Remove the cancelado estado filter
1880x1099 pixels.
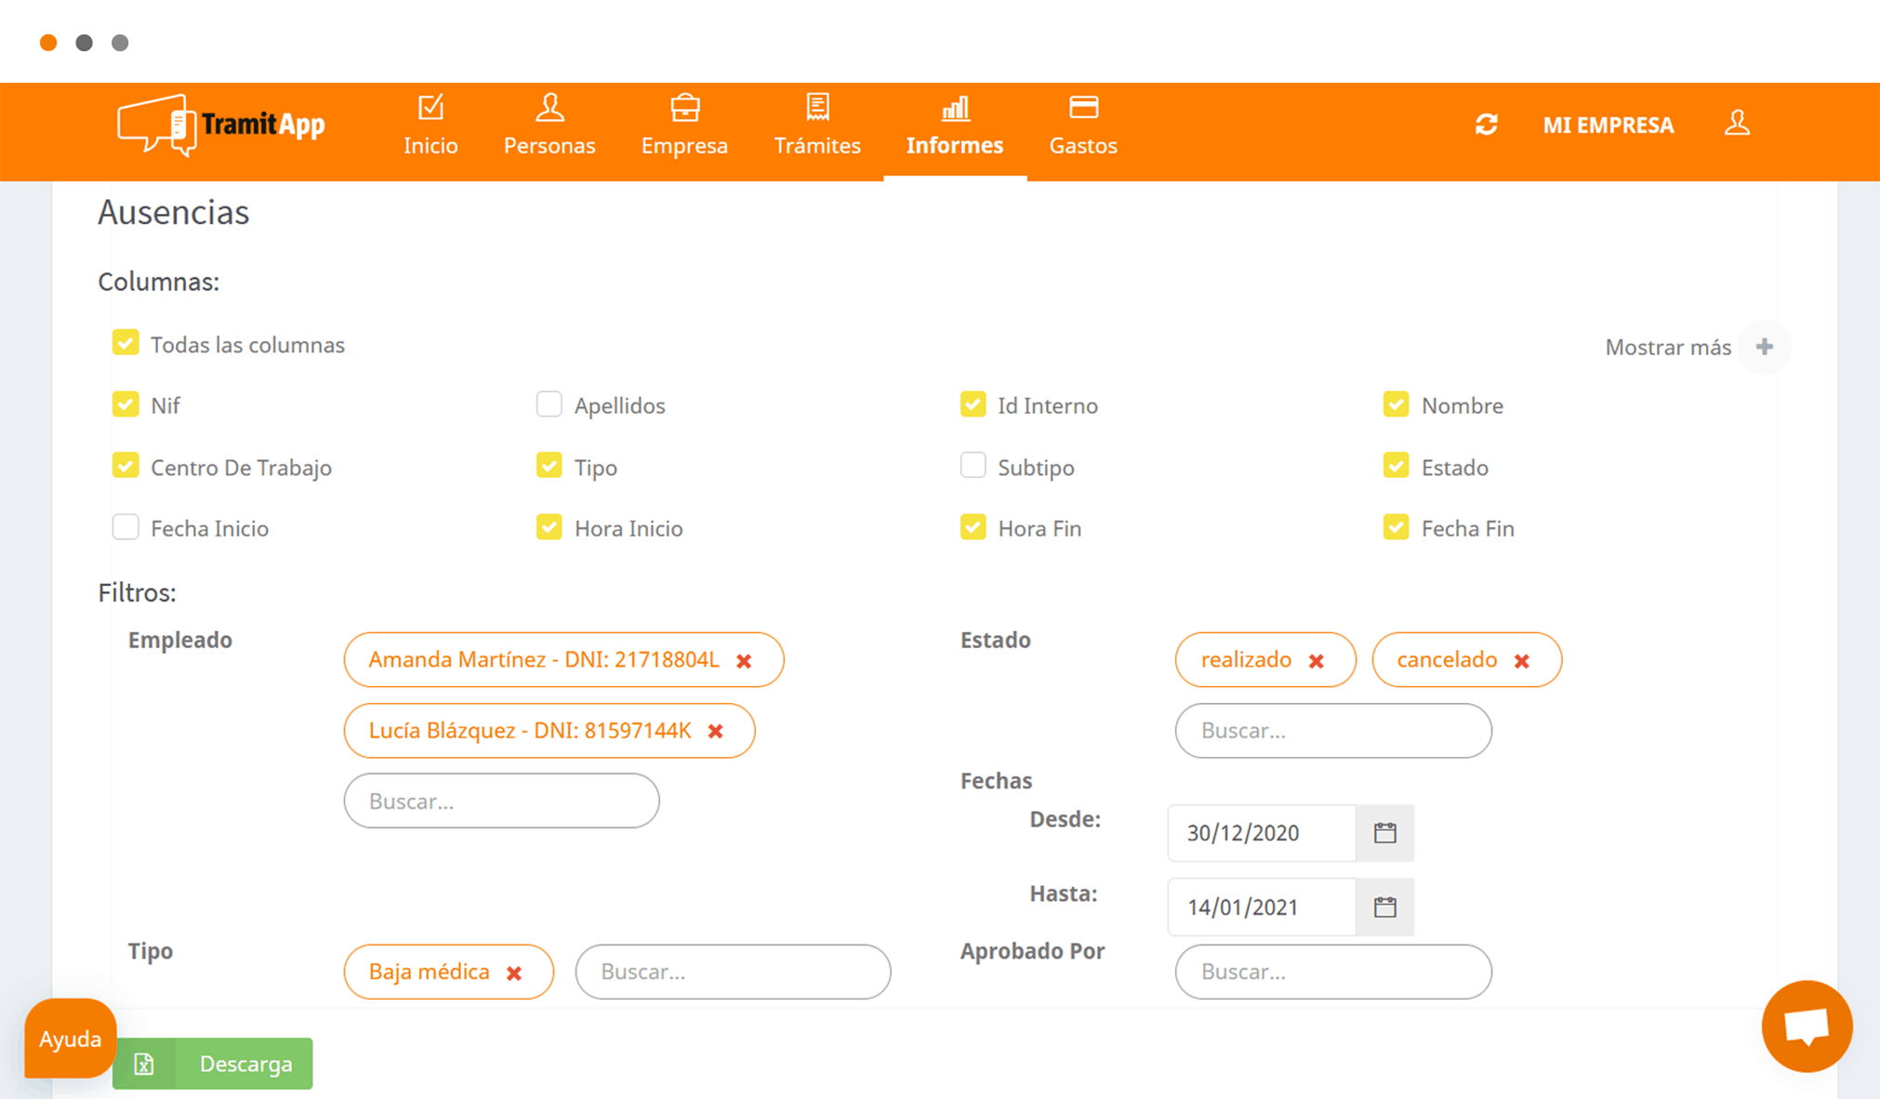point(1521,661)
